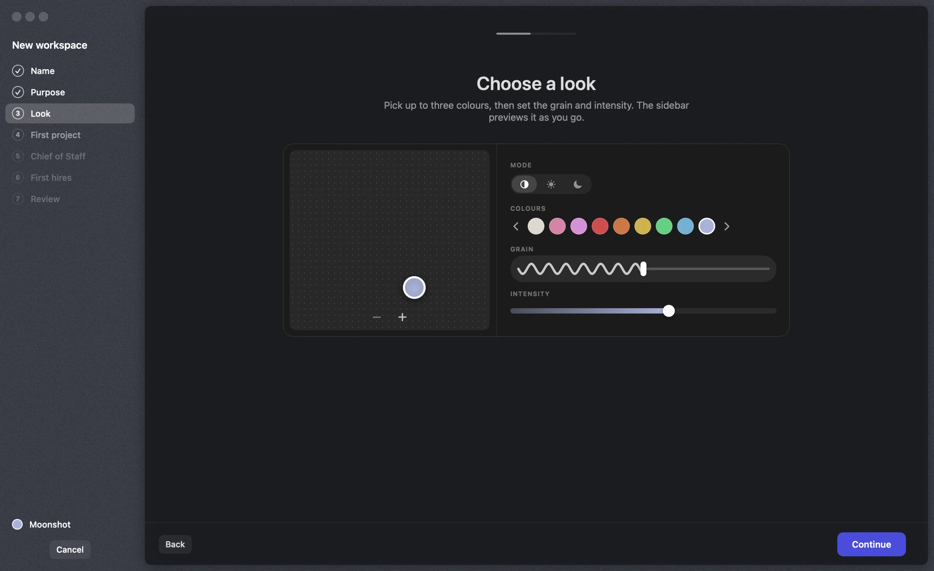This screenshot has width=934, height=571.
Task: Click the Continue button
Action: coord(871,544)
